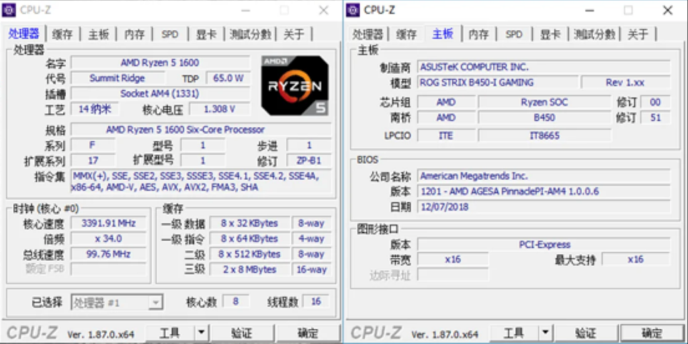Click the code name value Summit Ridge
The width and height of the screenshot is (688, 344).
point(118,78)
